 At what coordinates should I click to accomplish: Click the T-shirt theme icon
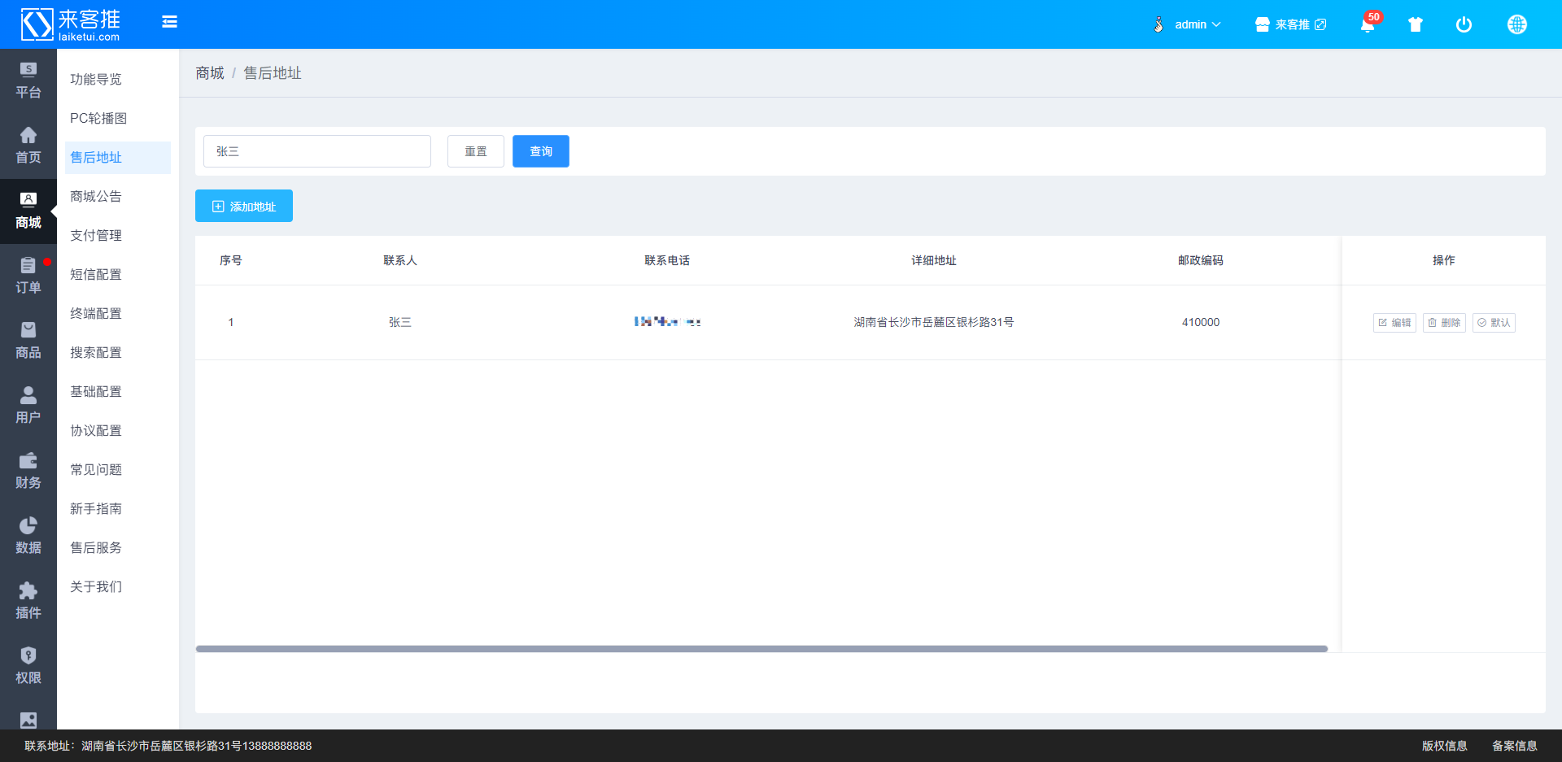pos(1416,24)
